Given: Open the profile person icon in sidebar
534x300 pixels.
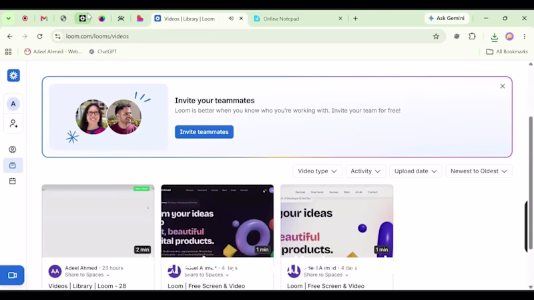Looking at the screenshot, I should tap(13, 149).
